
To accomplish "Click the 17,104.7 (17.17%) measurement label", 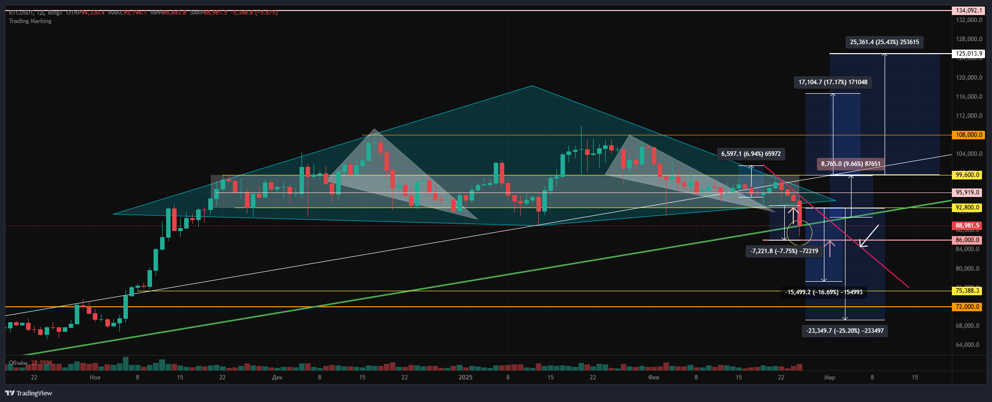I will [833, 82].
